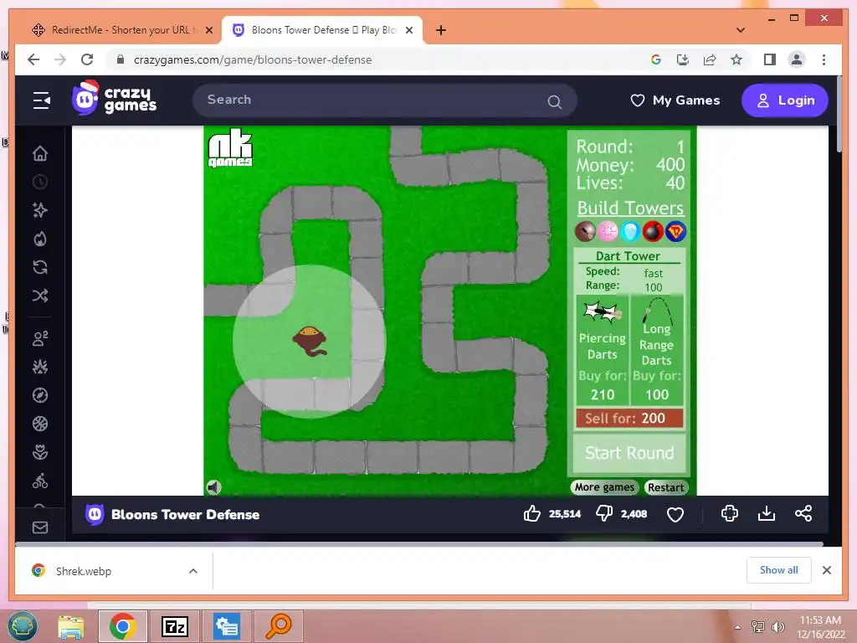857x643 pixels.
Task: Share this page from address bar
Action: coord(710,59)
